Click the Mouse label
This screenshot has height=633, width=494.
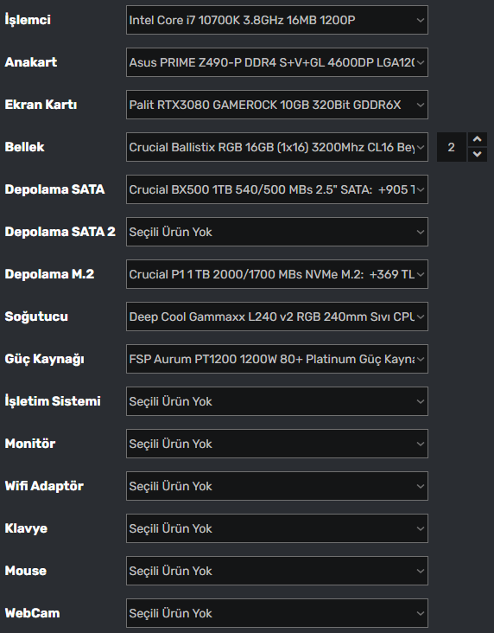(x=26, y=571)
